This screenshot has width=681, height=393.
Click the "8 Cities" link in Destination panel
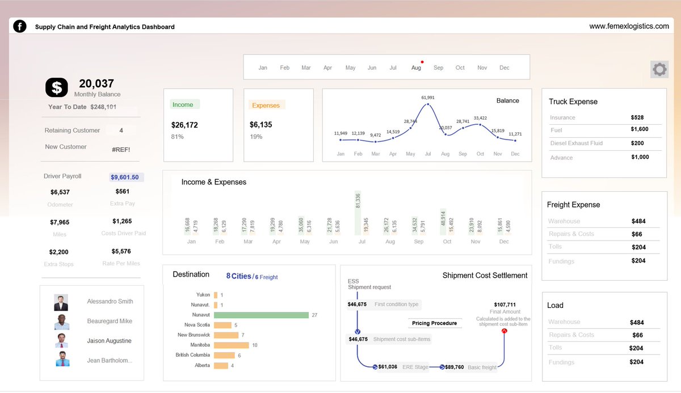(x=239, y=277)
